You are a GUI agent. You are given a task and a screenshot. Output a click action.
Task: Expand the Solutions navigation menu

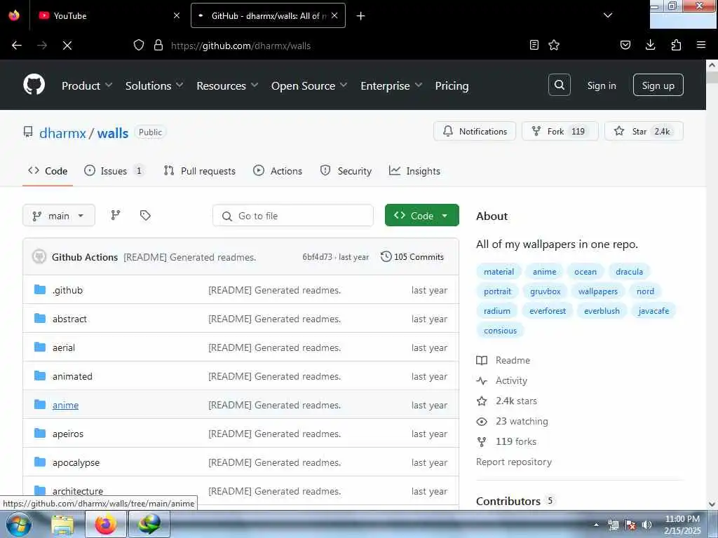click(154, 85)
